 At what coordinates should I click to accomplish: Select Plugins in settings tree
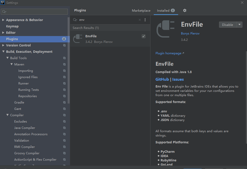[35, 39]
